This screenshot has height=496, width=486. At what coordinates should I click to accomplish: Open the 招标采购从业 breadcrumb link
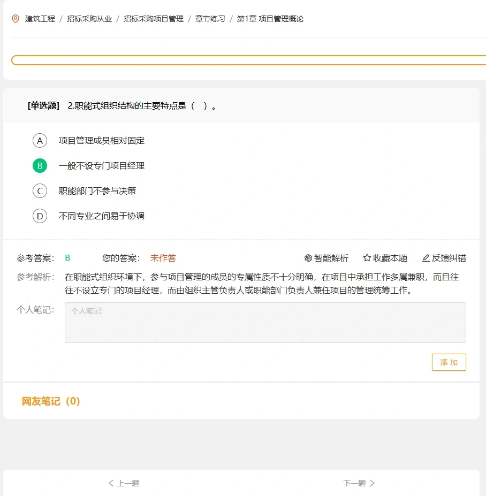[89, 18]
